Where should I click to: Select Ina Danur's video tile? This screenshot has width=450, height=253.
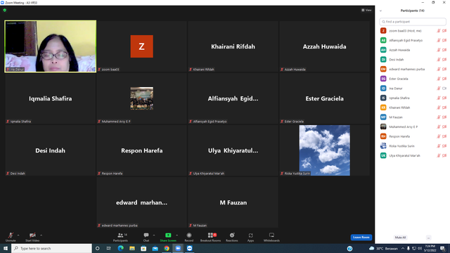[51, 46]
